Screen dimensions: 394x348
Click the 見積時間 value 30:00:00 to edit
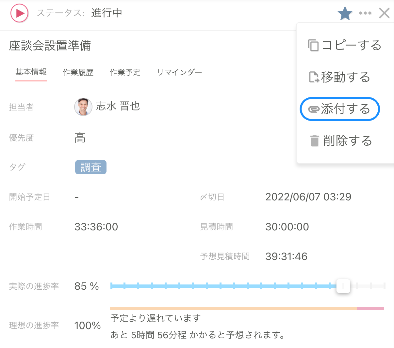(x=287, y=226)
